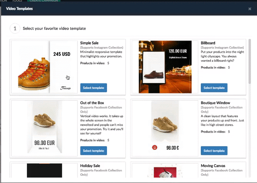Click the Out of the Box title
The width and height of the screenshot is (257, 183).
pyautogui.click(x=92, y=103)
